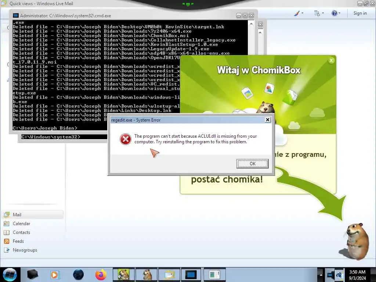Click the scroll-up arrow of the back cmd window
This screenshot has height=282, width=376.
coord(260,32)
